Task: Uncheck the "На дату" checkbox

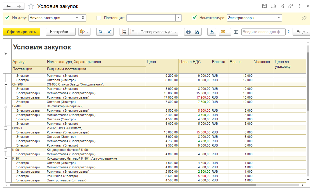Action: [7, 18]
